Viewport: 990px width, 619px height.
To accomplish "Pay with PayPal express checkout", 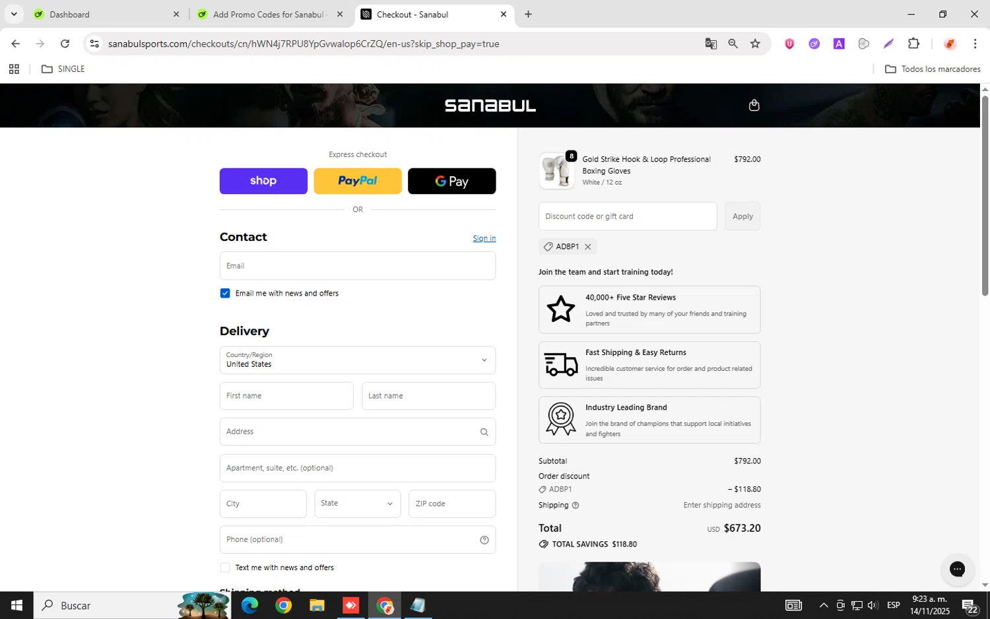I will (x=358, y=181).
